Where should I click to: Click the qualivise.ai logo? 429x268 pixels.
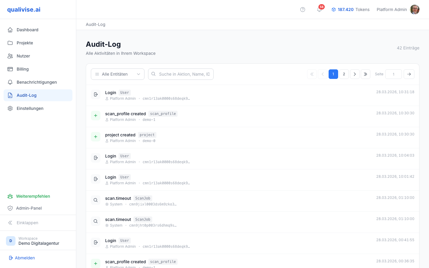click(24, 10)
